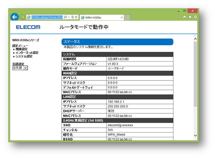The width and height of the screenshot is (215, 158).
Task: Open the 日本語 language dropdown
Action: (20, 68)
